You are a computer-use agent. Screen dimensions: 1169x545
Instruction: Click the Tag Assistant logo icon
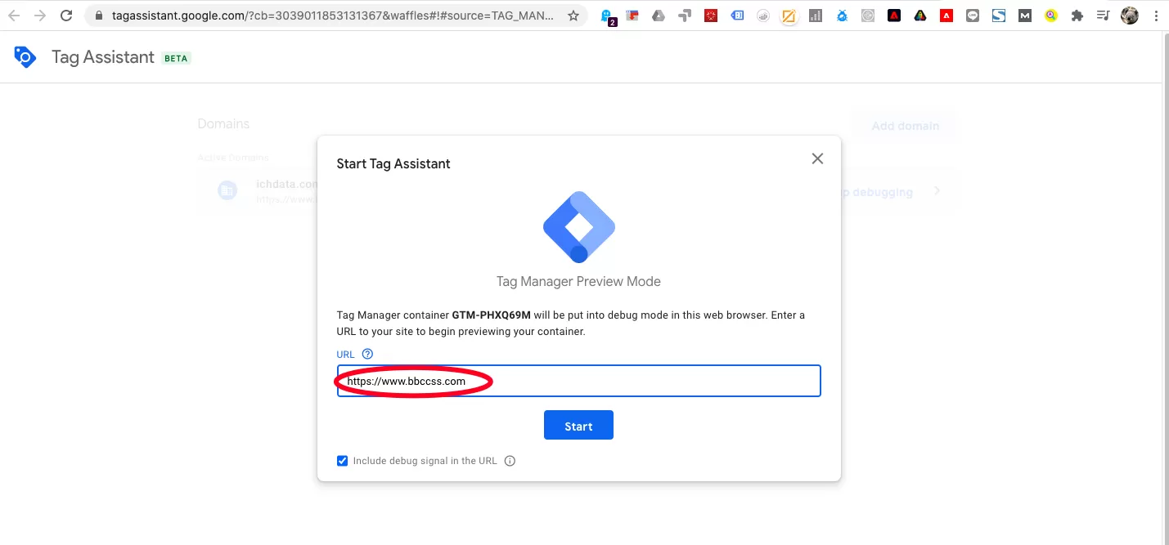pos(25,56)
